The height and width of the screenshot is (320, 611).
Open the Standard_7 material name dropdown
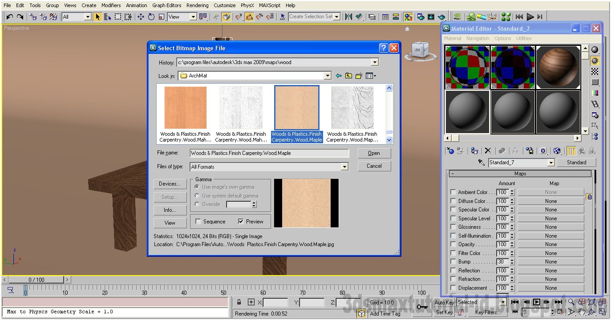(x=551, y=162)
